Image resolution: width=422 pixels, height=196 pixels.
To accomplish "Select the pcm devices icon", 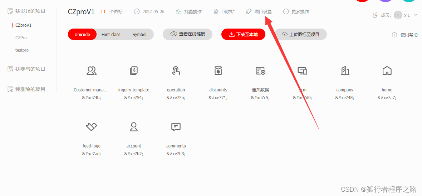I will point(303,71).
